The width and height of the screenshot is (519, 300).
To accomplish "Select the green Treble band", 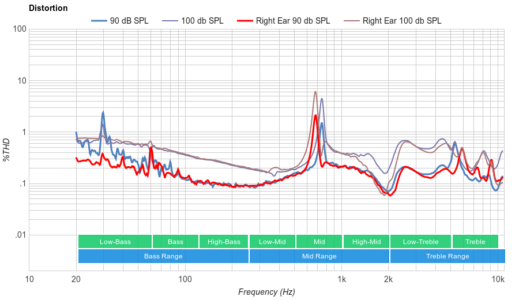I will (475, 242).
